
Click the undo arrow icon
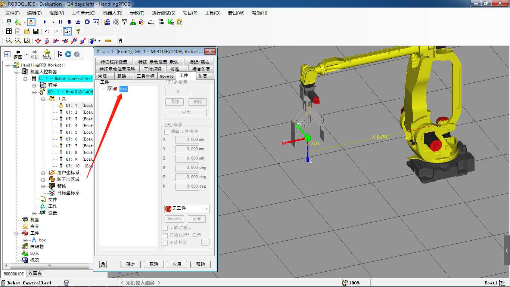(47, 31)
